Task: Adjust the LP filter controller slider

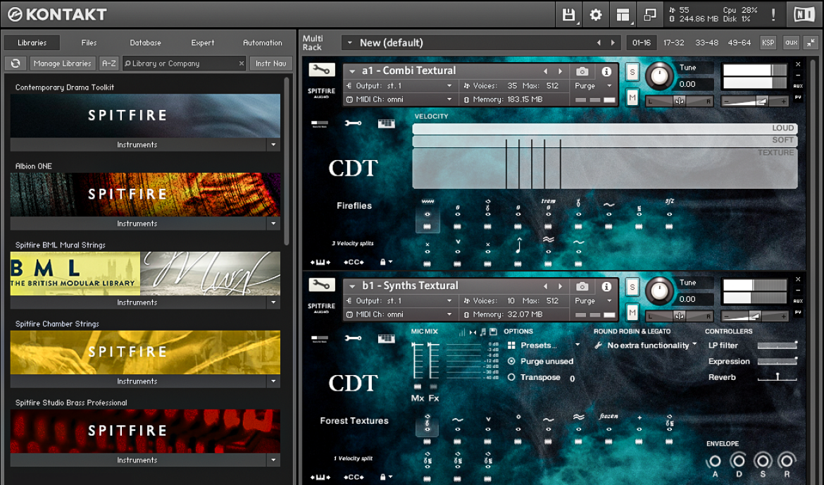Action: pyautogui.click(x=778, y=345)
